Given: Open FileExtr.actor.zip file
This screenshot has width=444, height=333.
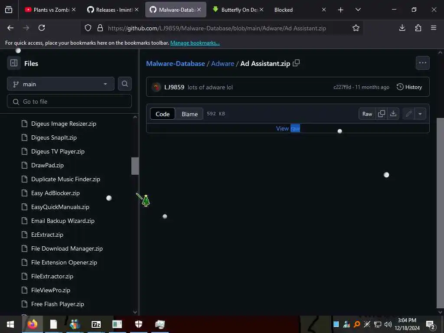Looking at the screenshot, I should tap(52, 276).
